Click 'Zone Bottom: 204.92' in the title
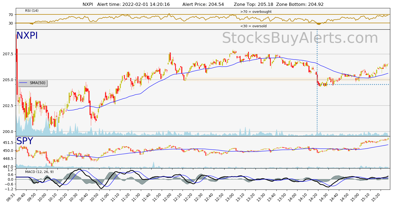The image size is (394, 205). point(300,4)
